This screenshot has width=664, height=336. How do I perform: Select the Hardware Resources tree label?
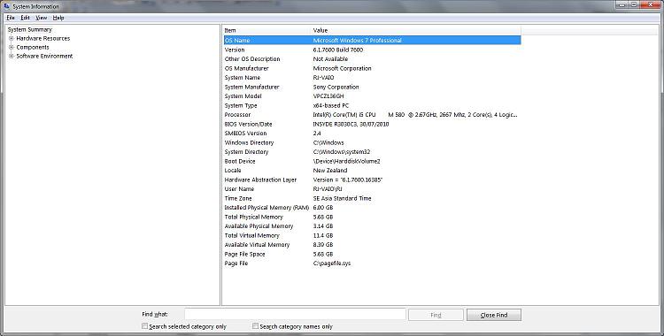coord(43,39)
